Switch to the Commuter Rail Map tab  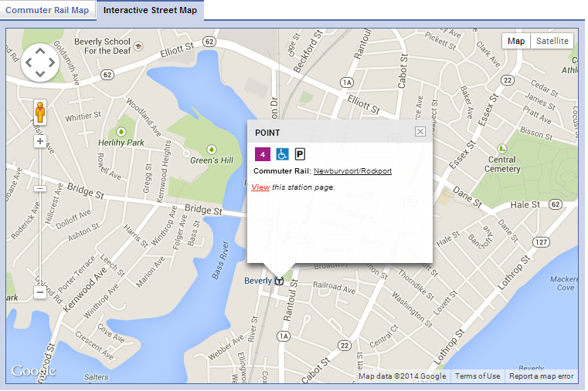point(47,10)
